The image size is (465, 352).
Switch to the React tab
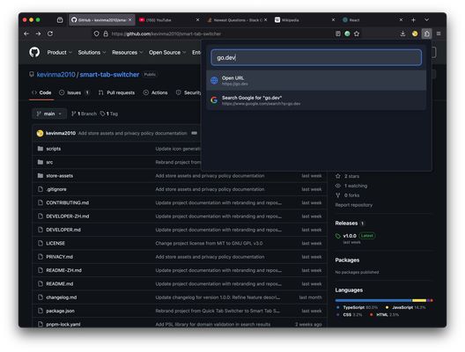373,20
